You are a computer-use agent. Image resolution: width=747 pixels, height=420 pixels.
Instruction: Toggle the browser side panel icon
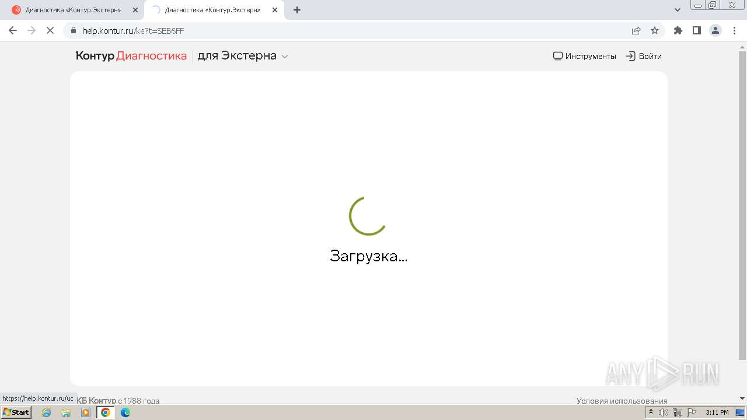[x=697, y=30]
